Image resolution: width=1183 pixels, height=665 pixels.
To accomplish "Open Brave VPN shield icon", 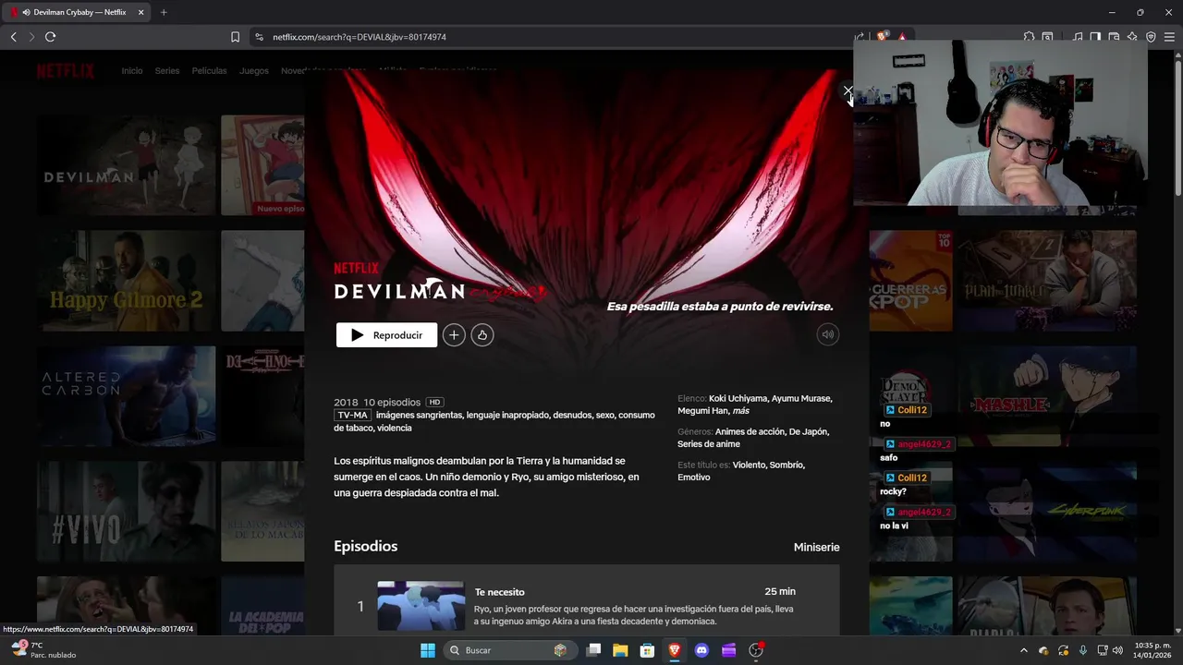I will [1151, 37].
